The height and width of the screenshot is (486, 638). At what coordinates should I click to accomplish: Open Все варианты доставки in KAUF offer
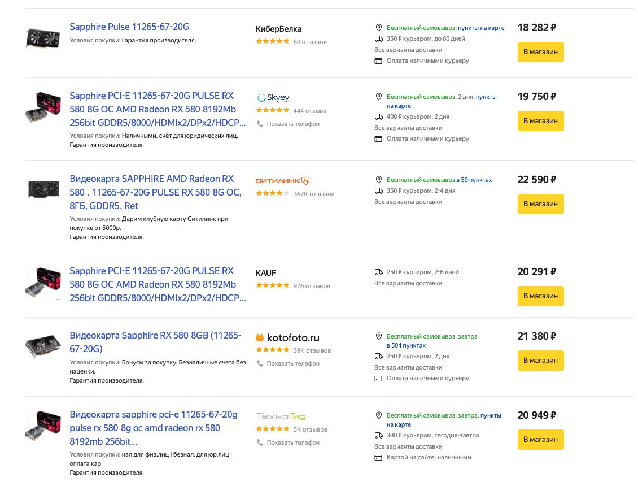pyautogui.click(x=408, y=283)
